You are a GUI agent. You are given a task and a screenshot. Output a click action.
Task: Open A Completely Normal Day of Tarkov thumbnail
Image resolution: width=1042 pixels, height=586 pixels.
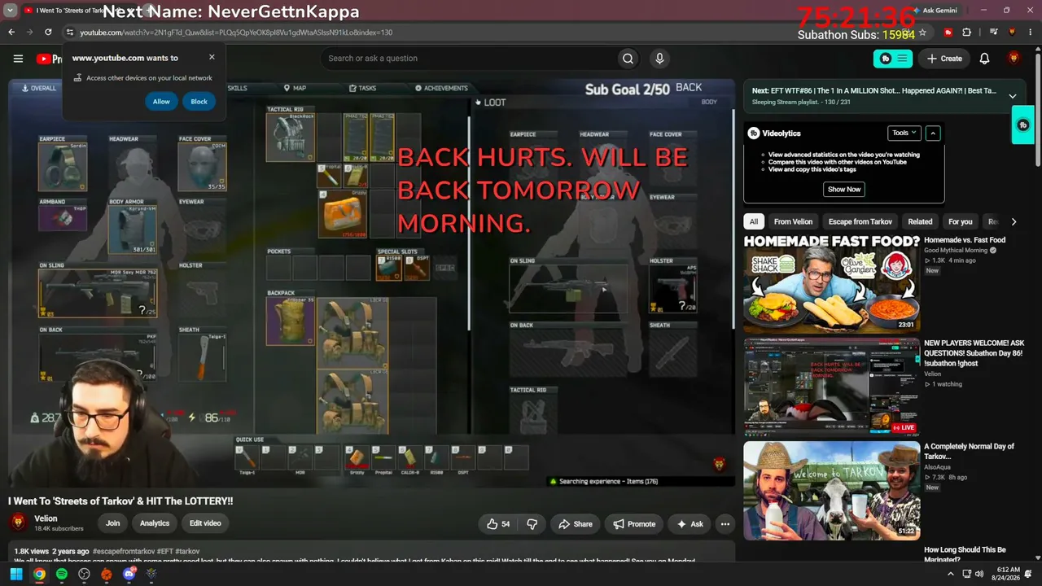click(831, 490)
